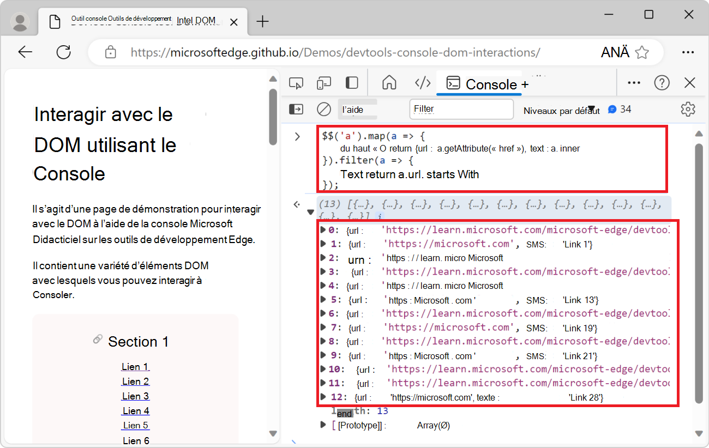
Task: Open the Lien 4 link
Action: pyautogui.click(x=136, y=411)
